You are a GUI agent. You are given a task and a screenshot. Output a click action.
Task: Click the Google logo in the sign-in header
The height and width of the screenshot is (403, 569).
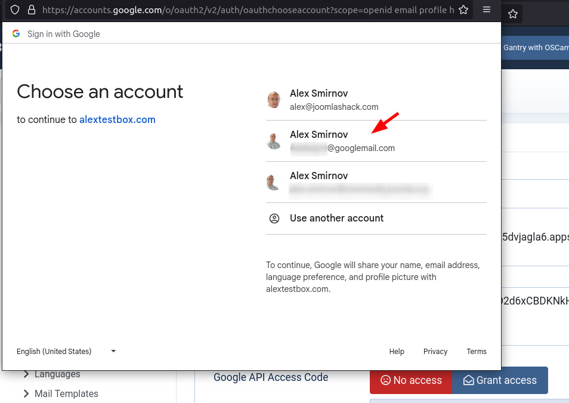[16, 34]
